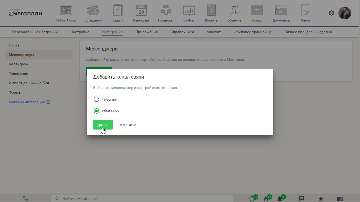Switch to Аккаунт tab

click(x=214, y=32)
